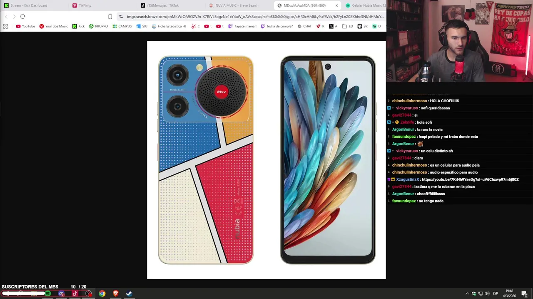Open the bookmark labeled R
The image size is (533, 299).
click(x=320, y=26)
